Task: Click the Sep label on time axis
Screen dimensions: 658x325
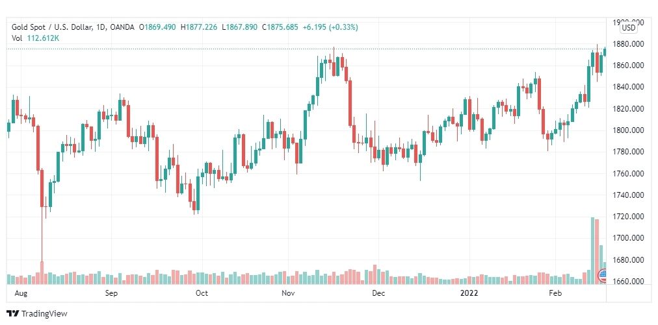Action: 111,293
